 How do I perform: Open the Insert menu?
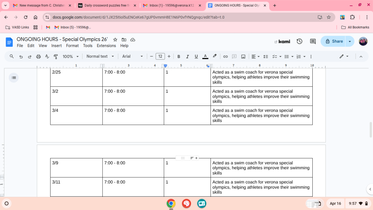point(56,46)
